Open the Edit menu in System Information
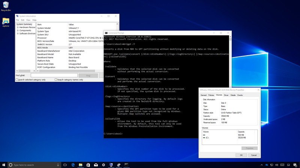 click(x=22, y=20)
